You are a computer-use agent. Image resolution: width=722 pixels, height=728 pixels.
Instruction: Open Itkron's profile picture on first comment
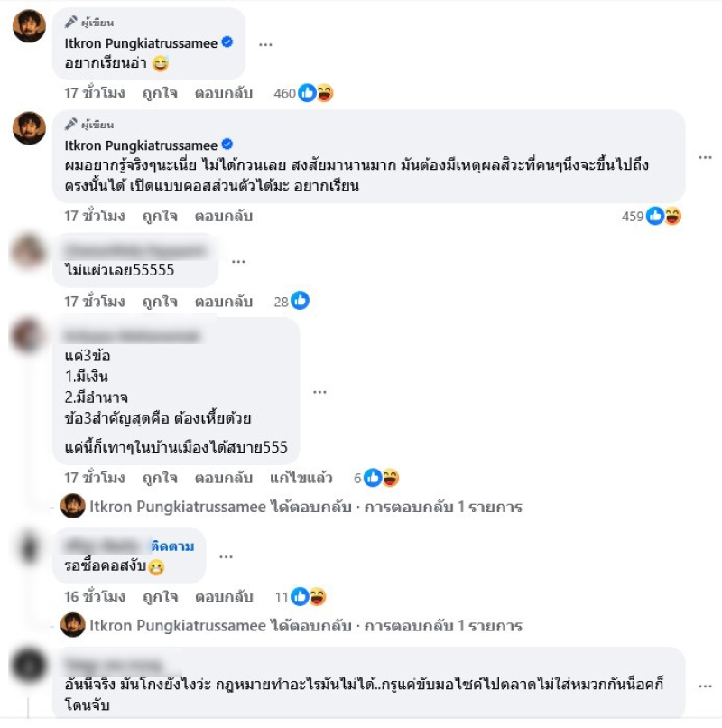(29, 26)
